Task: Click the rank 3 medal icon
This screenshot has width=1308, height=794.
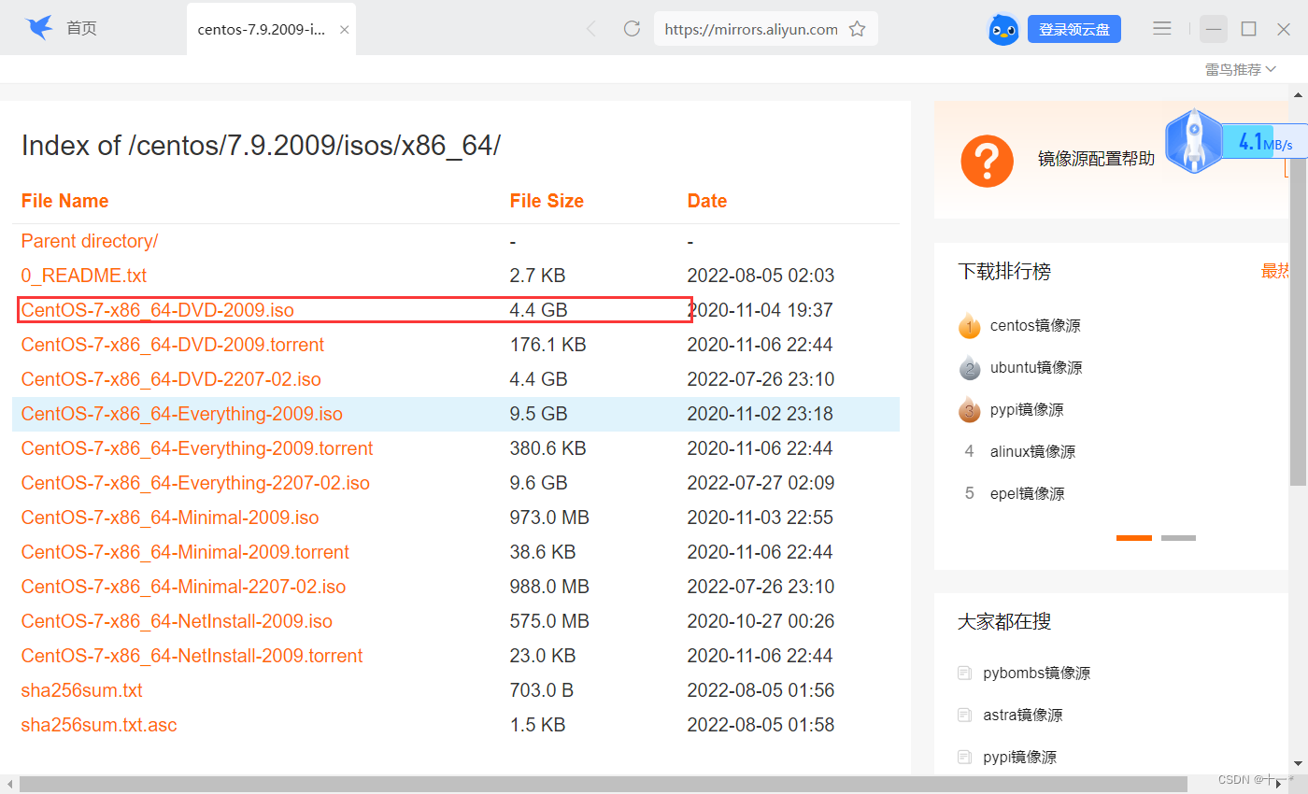Action: (970, 410)
